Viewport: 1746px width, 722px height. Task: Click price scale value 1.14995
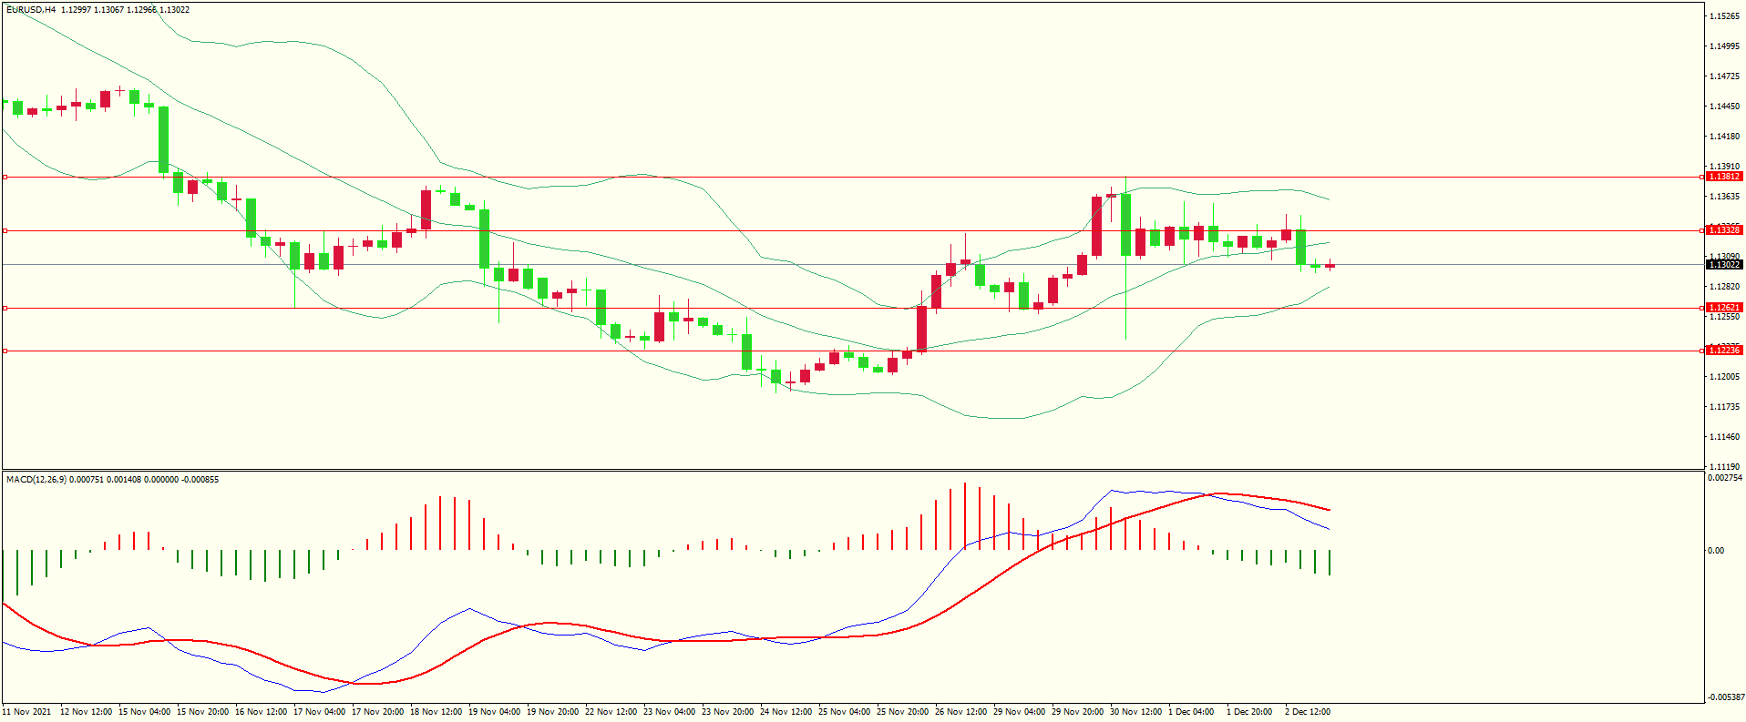click(x=1724, y=46)
